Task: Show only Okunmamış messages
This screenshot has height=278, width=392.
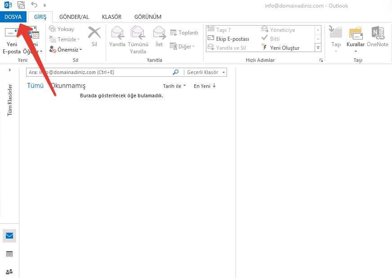Action: pyautogui.click(x=68, y=86)
